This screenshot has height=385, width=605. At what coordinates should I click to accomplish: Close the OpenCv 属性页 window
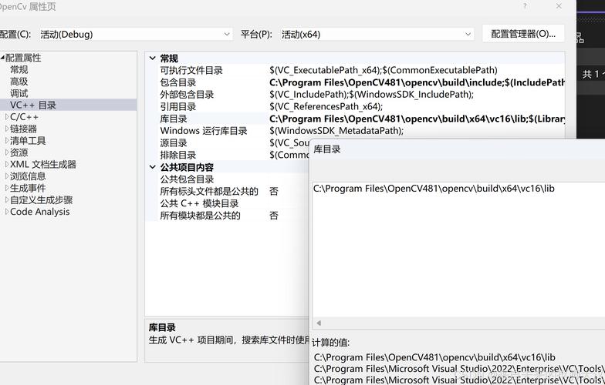coord(559,6)
